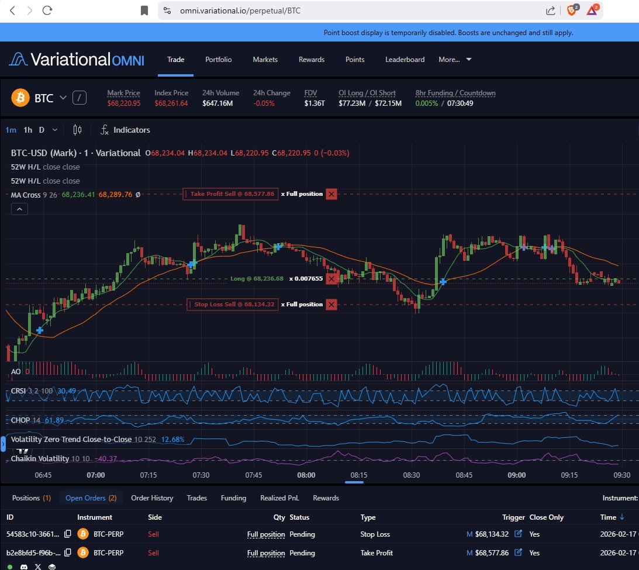Open the Brave Rewards triangle icon
The image size is (639, 570).
point(592,10)
